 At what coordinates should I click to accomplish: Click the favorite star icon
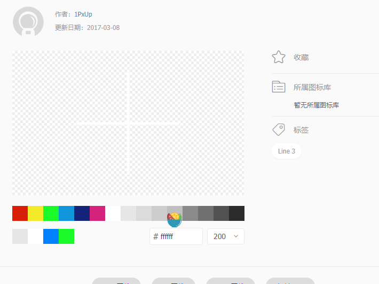(x=279, y=57)
